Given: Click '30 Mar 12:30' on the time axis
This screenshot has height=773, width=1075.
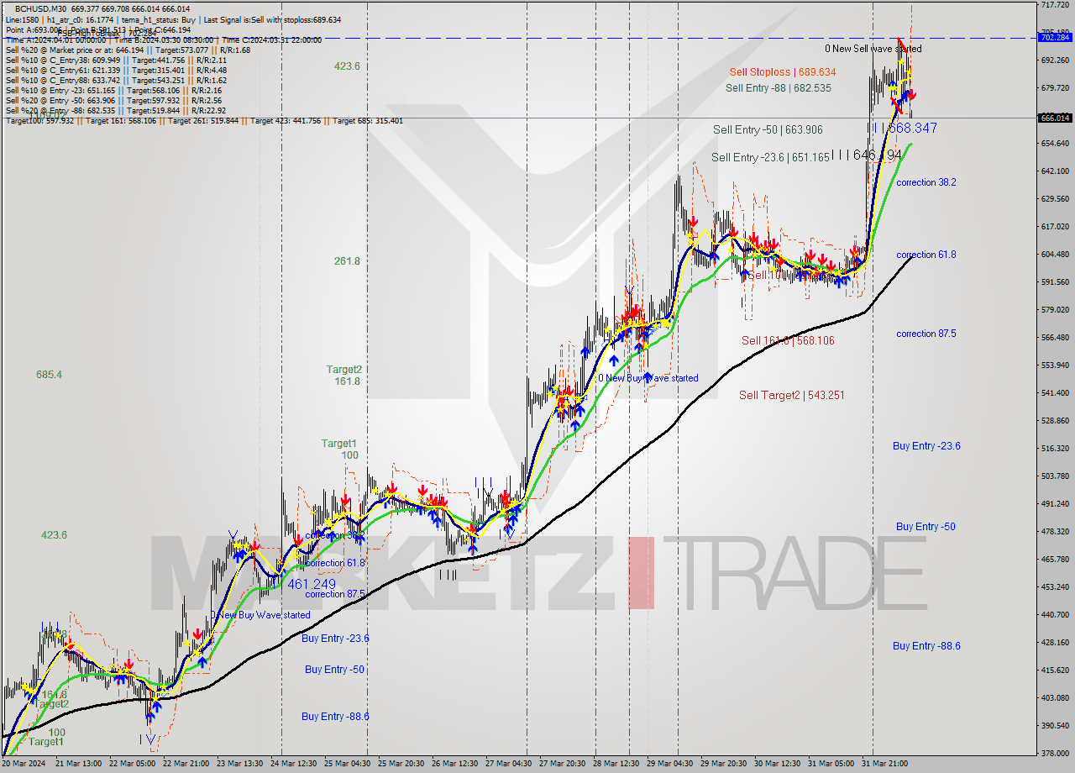Looking at the screenshot, I should [778, 764].
